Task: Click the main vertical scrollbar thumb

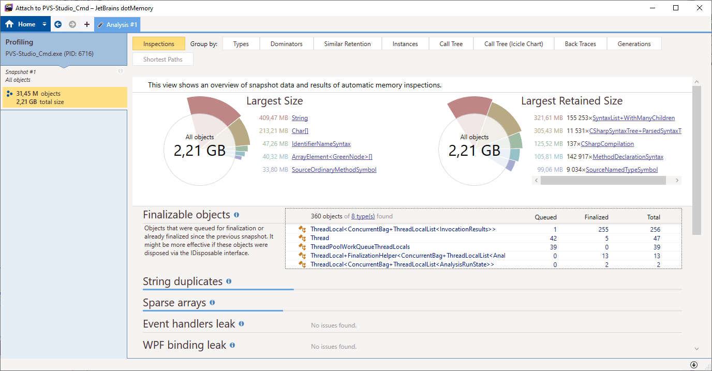Action: click(x=696, y=160)
